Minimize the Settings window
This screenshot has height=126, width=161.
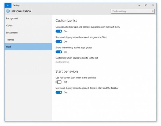click(139, 5)
